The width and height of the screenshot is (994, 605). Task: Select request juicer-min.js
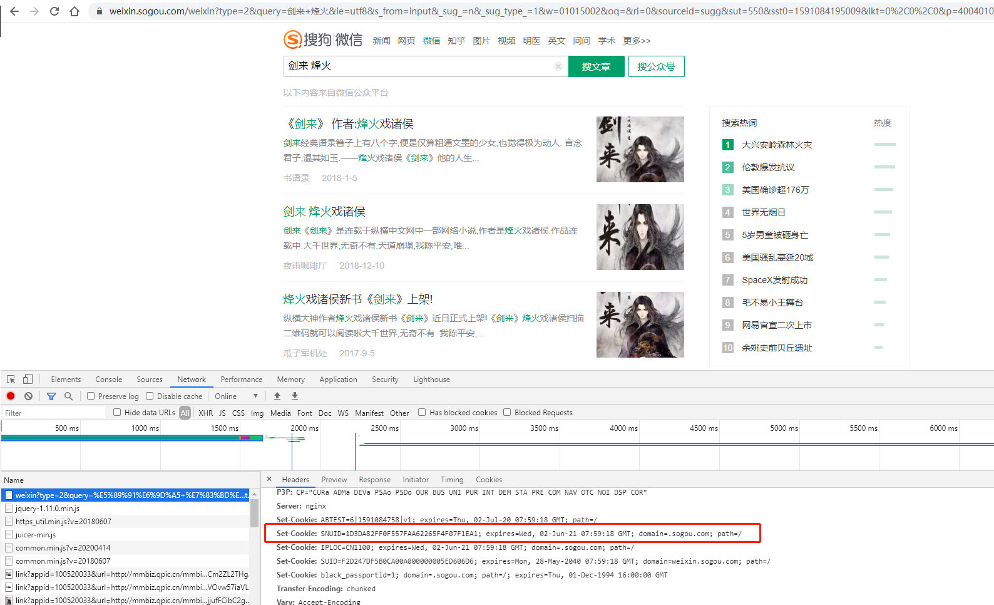click(36, 534)
